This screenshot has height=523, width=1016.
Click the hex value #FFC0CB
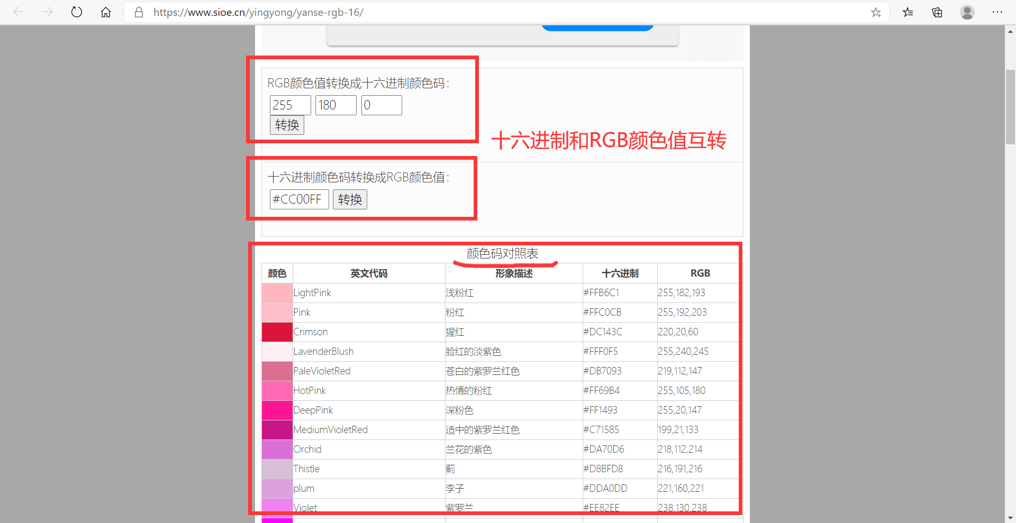click(602, 313)
